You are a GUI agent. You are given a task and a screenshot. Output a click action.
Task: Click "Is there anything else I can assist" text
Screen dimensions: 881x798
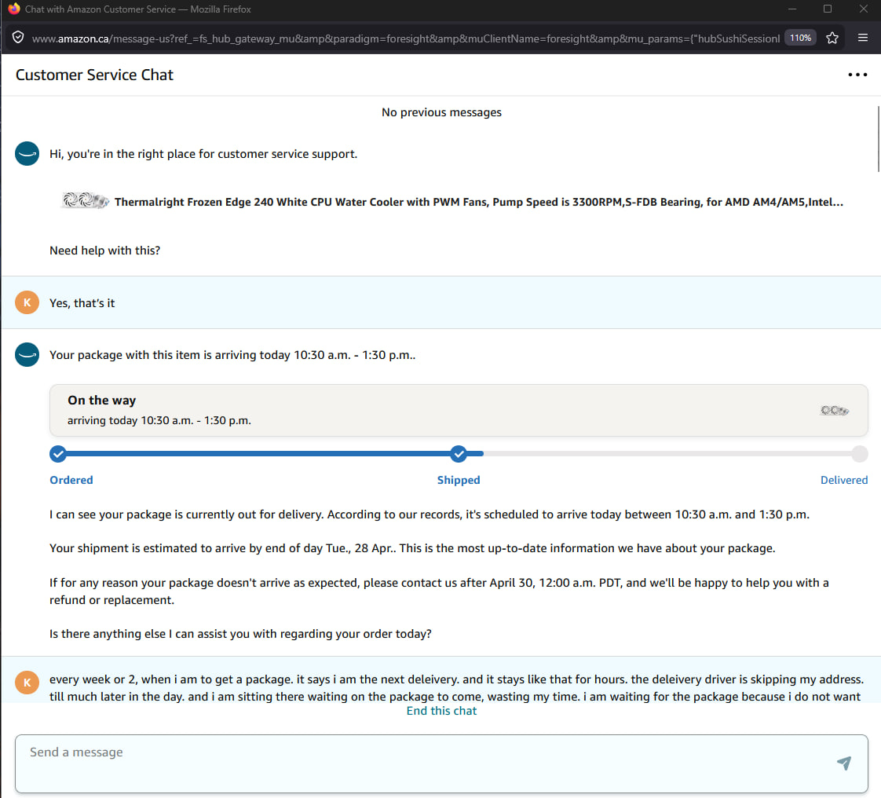(x=240, y=634)
